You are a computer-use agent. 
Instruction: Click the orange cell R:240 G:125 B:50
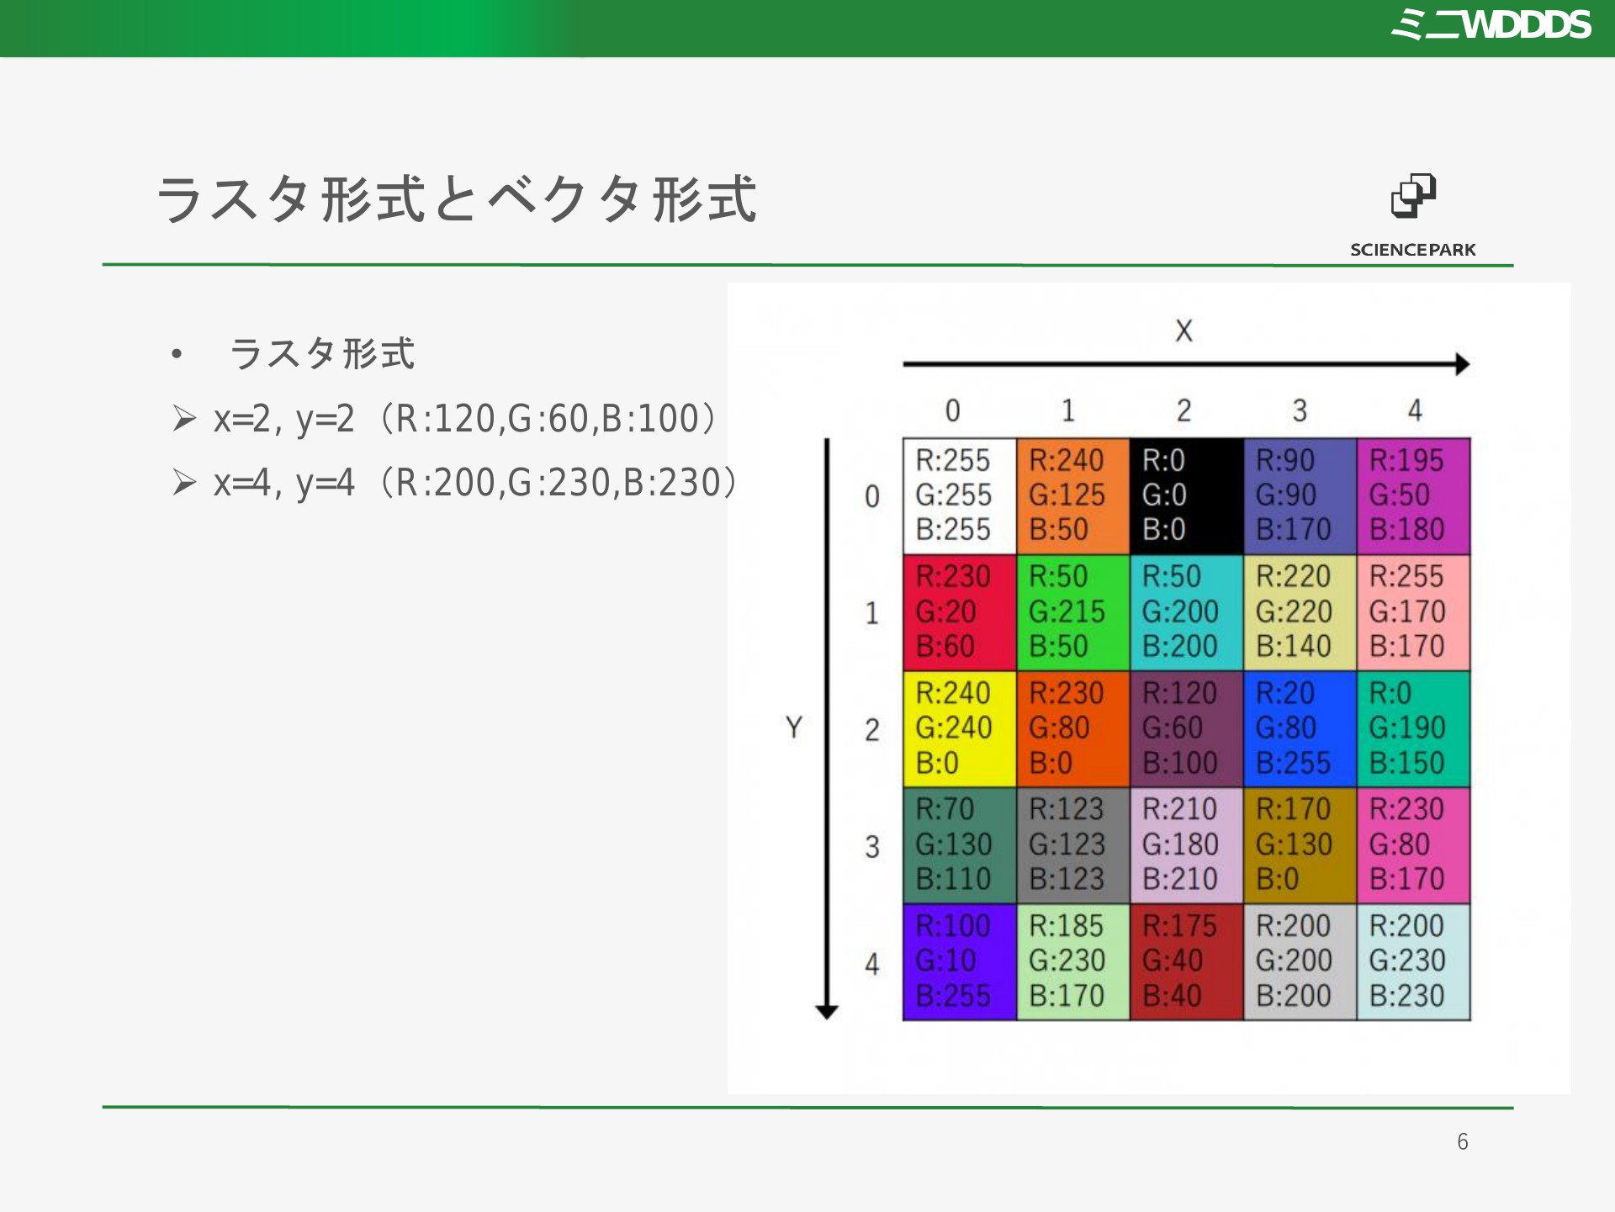(x=1073, y=496)
